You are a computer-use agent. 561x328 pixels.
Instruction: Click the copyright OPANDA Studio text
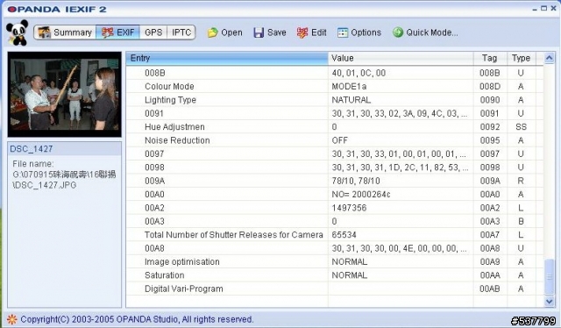pos(137,319)
